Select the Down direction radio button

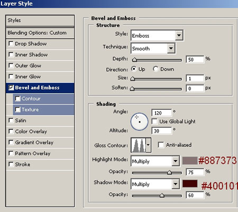point(155,69)
